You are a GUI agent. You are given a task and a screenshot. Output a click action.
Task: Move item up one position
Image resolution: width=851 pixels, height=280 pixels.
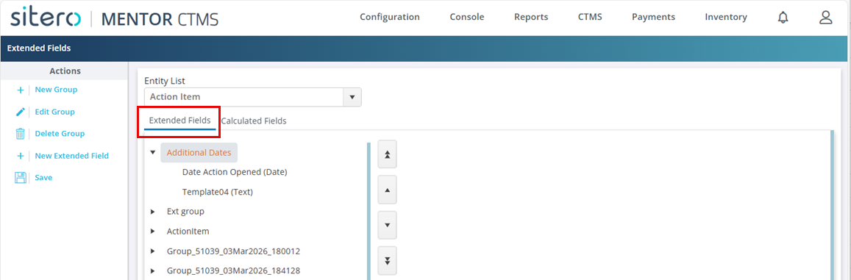coord(387,190)
